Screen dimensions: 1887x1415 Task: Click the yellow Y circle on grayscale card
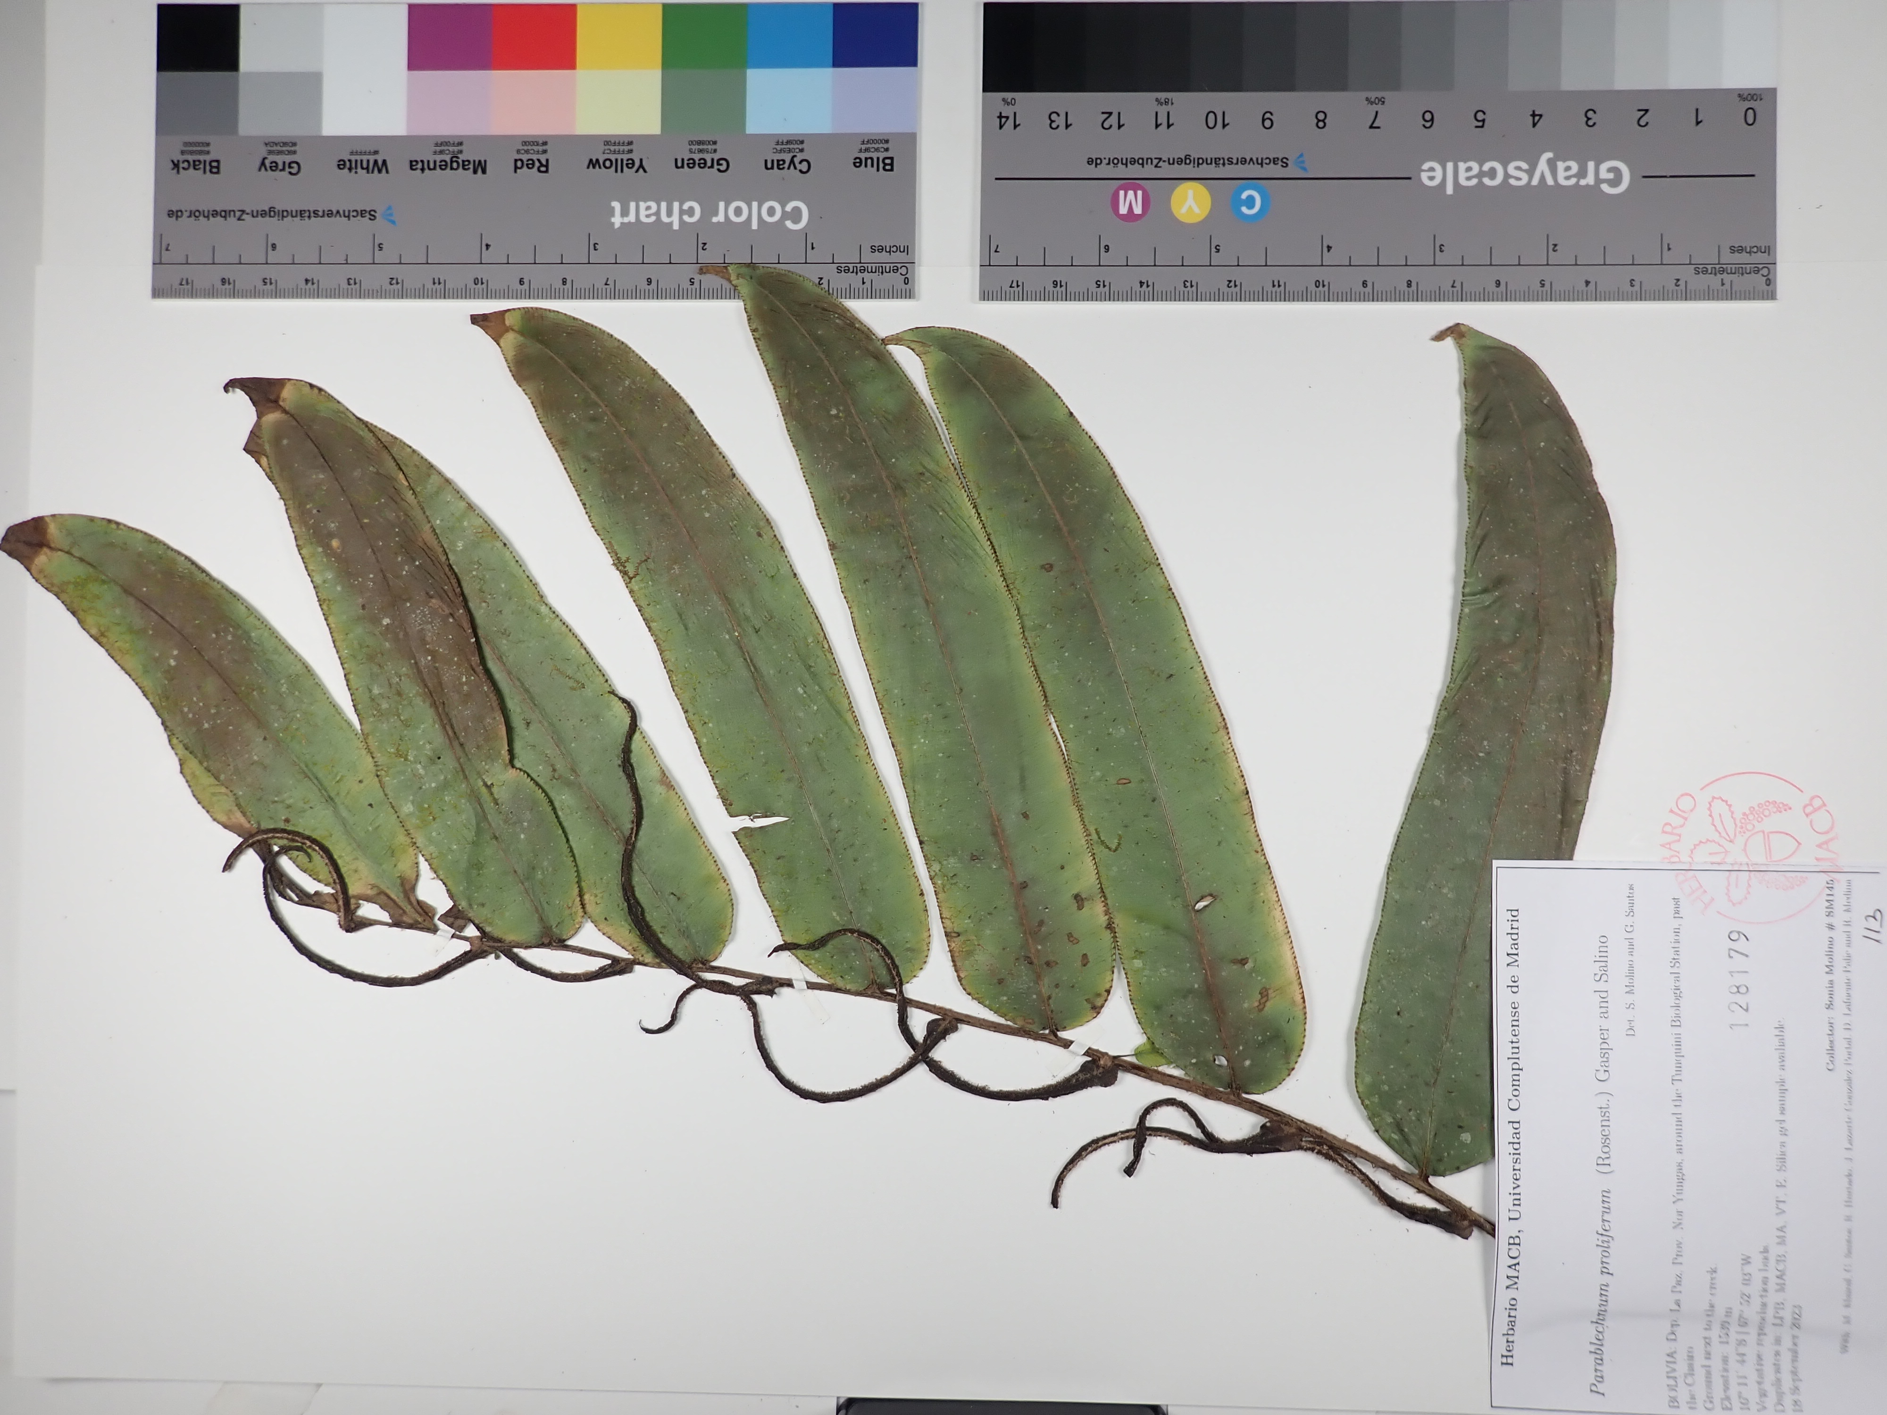coord(1190,204)
